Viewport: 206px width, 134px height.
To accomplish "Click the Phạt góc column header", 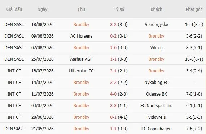I will pos(194,9).
